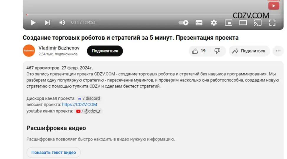Turn on subtitles
The width and height of the screenshot is (287, 159).
pos(199,23)
